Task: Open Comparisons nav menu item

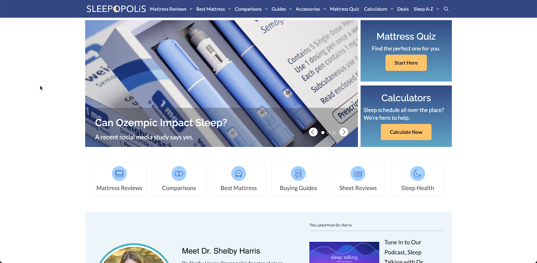Action: (x=248, y=9)
